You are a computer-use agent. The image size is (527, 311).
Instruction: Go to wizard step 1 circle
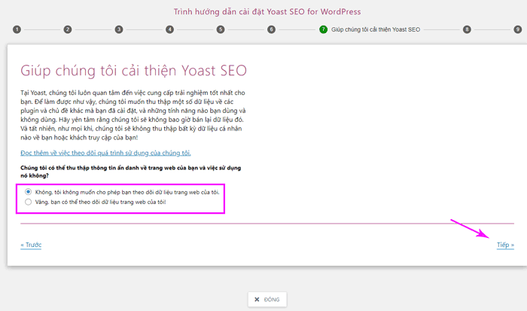[17, 29]
